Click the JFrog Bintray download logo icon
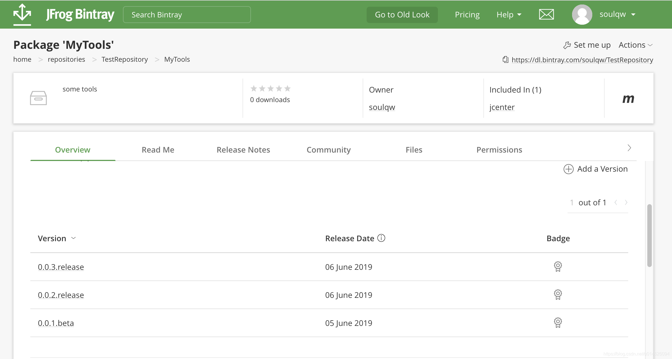 coord(22,14)
